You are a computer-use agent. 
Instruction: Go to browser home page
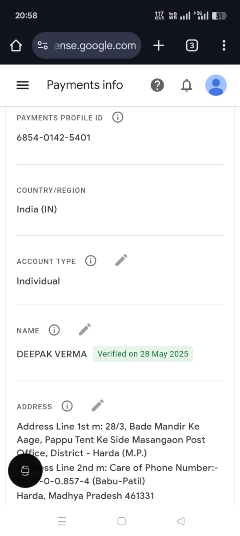tap(16, 45)
